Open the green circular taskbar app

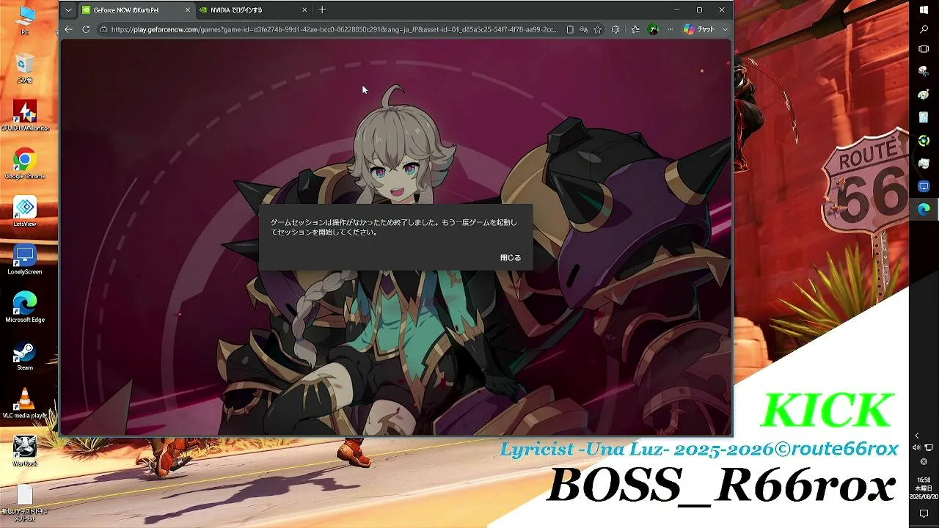coord(924,140)
